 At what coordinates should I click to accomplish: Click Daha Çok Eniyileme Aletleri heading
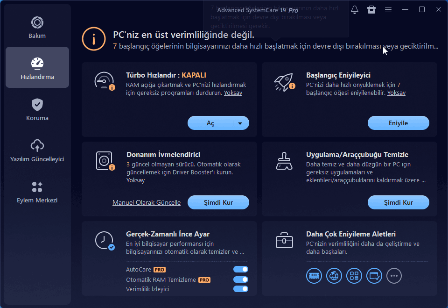[351, 234]
